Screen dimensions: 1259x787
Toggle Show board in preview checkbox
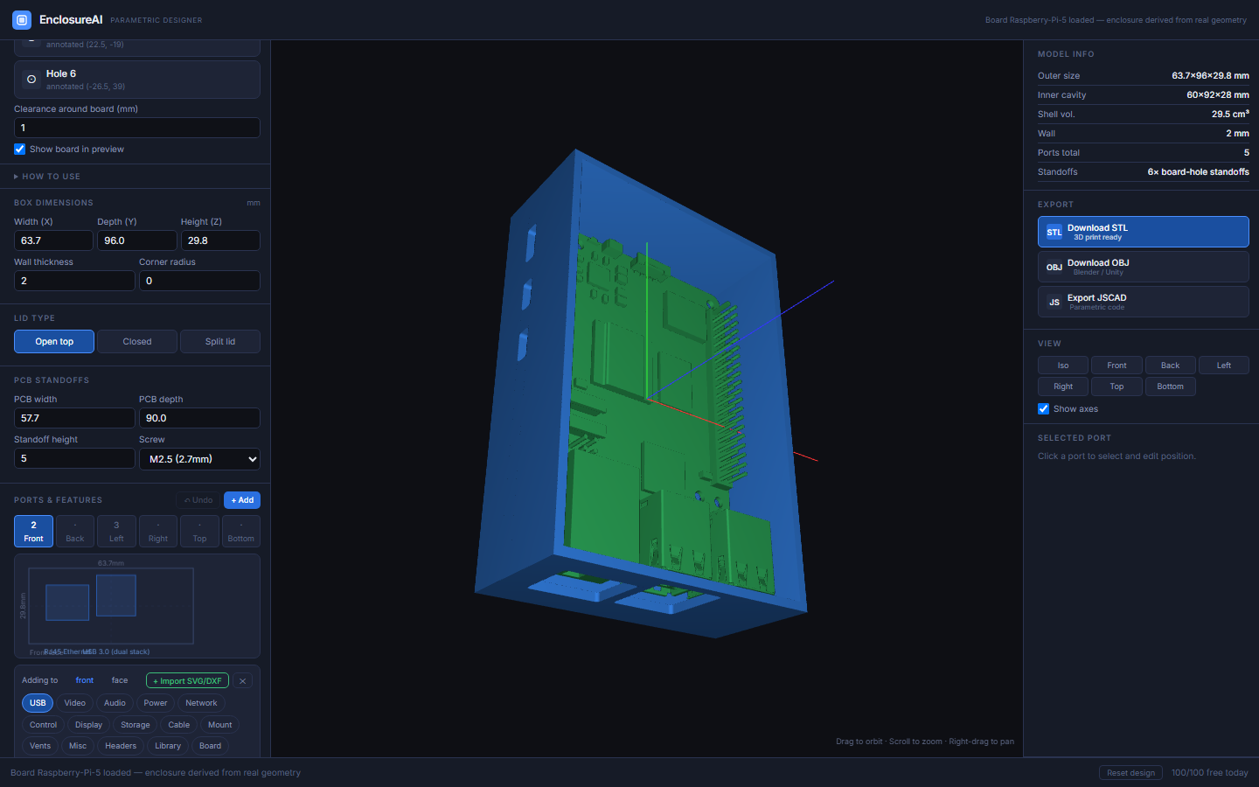pos(20,149)
